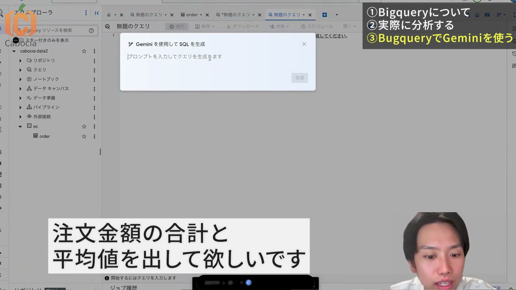This screenshot has height=290, width=516.
Task: Open more options for ノートブック
Action: [94, 80]
